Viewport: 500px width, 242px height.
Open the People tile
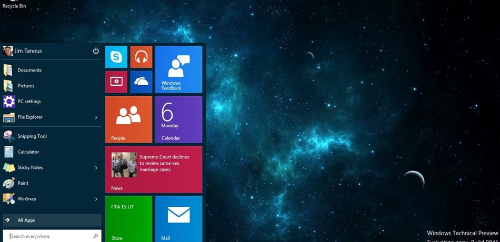(128, 119)
